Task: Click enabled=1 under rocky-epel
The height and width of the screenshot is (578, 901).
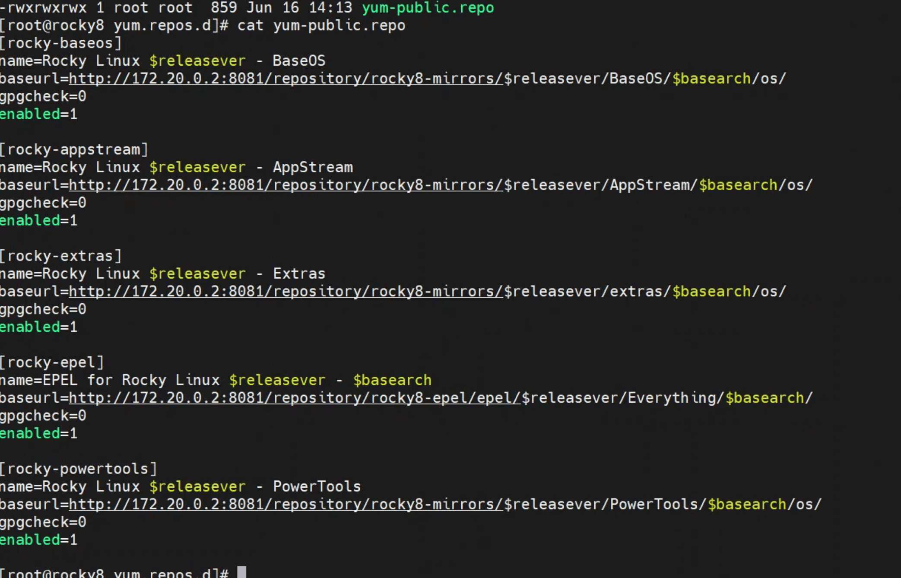Action: click(x=39, y=433)
